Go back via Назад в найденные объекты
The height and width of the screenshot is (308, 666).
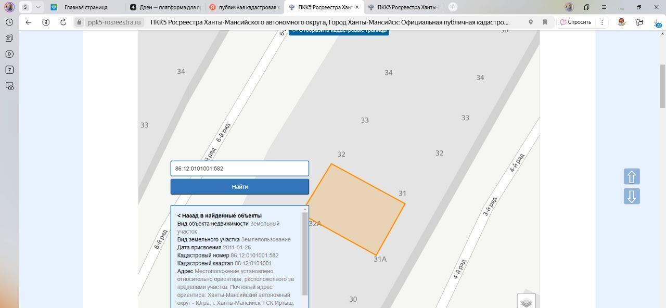tap(220, 215)
